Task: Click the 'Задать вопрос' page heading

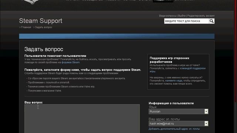Action: (44, 49)
